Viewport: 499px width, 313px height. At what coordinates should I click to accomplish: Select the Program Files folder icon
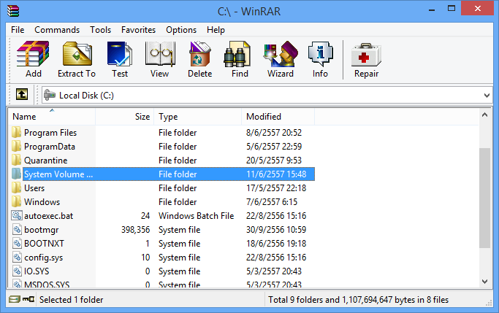tap(17, 132)
